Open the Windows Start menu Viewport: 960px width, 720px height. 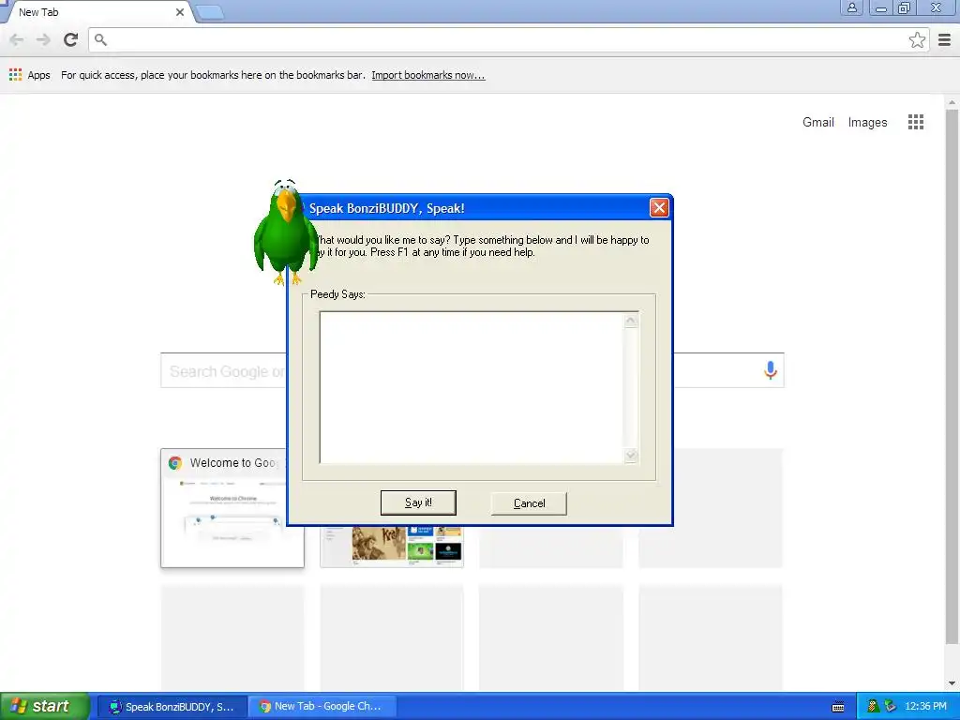pyautogui.click(x=44, y=707)
